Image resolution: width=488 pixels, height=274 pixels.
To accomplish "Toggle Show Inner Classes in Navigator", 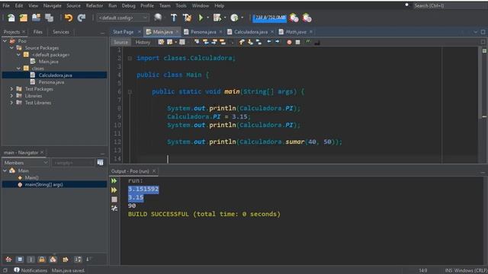I will (x=53, y=259).
